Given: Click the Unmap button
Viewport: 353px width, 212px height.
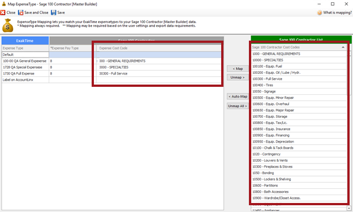Looking at the screenshot, I should click(238, 77).
